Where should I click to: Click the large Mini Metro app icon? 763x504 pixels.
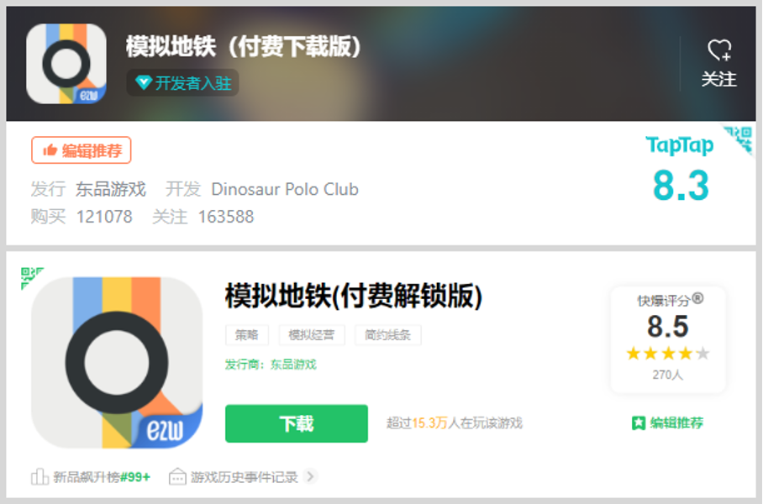(117, 362)
